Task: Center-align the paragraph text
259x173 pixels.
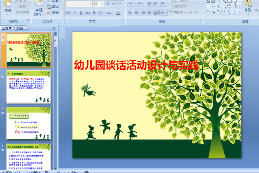Action: point(136,12)
